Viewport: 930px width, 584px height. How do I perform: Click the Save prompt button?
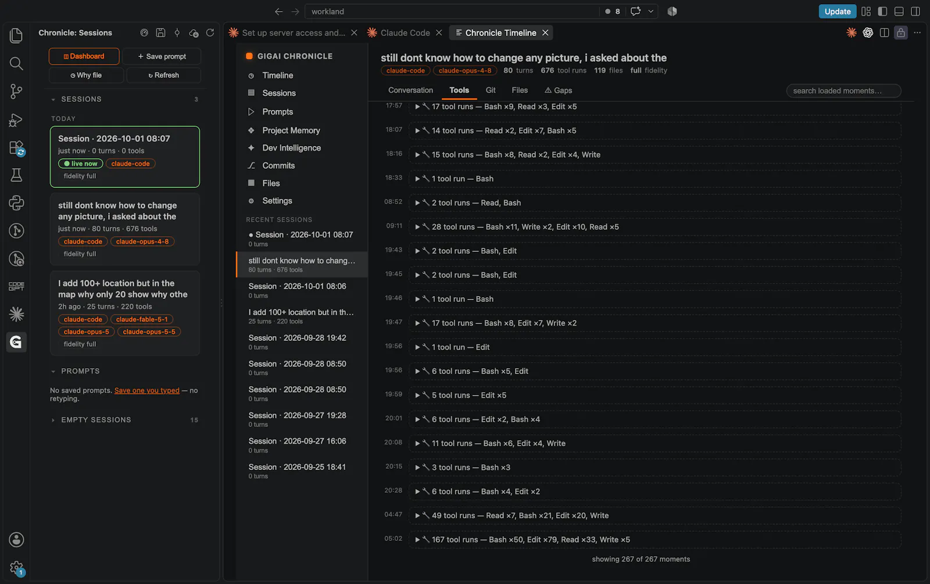pos(162,56)
